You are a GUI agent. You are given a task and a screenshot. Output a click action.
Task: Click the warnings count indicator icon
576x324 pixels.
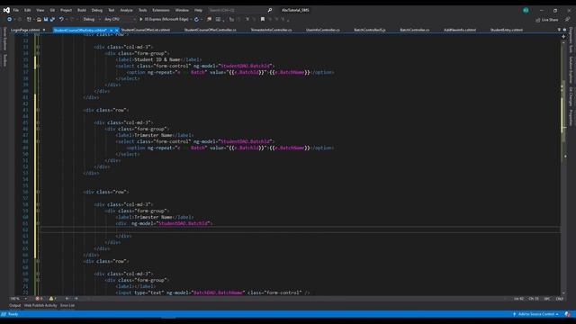(52, 299)
